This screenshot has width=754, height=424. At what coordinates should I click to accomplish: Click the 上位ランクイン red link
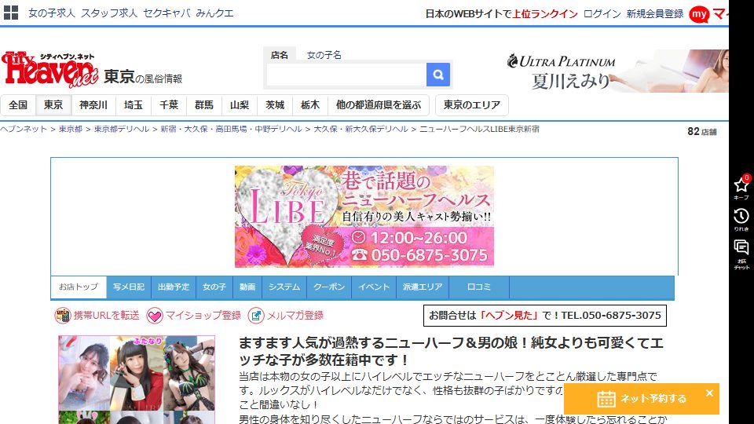pyautogui.click(x=545, y=14)
